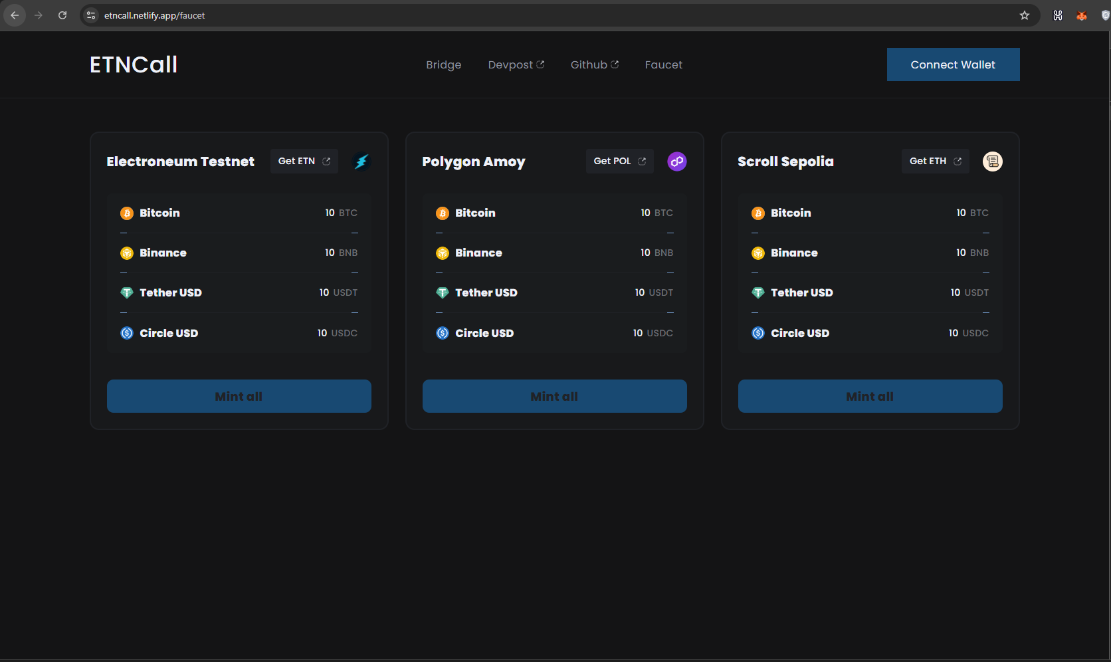This screenshot has height=662, width=1111.
Task: Click the 10 BTC amount under Scroll Sepolia
Action: pyautogui.click(x=973, y=213)
